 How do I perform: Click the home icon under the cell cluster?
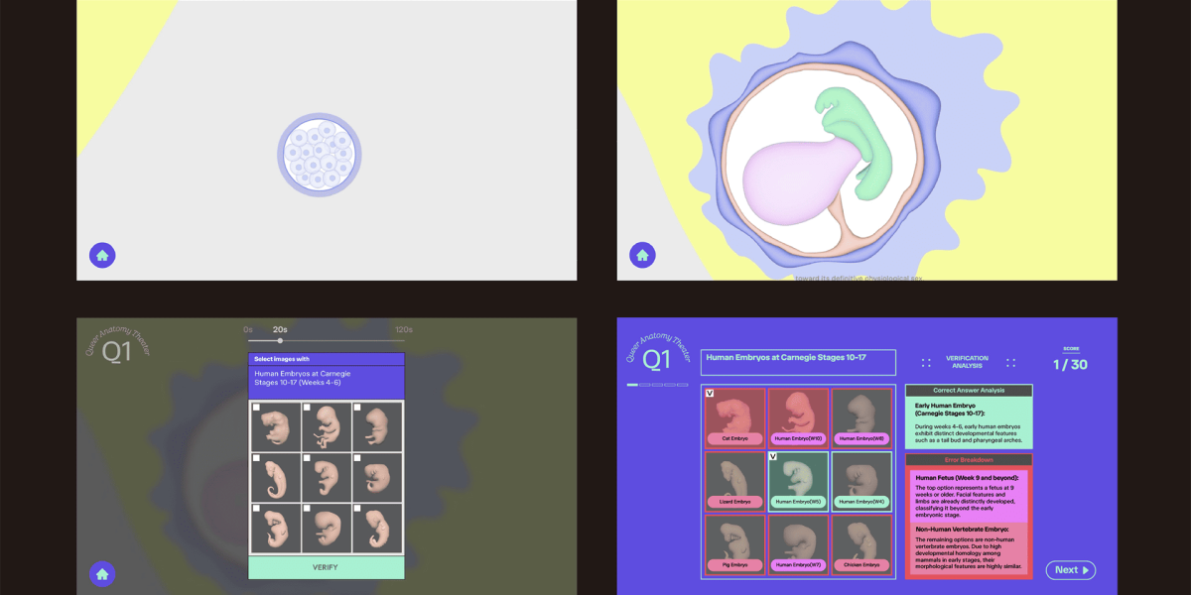102,256
